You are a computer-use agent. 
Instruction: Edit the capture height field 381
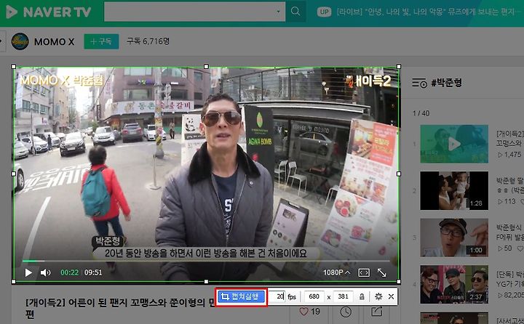click(343, 296)
